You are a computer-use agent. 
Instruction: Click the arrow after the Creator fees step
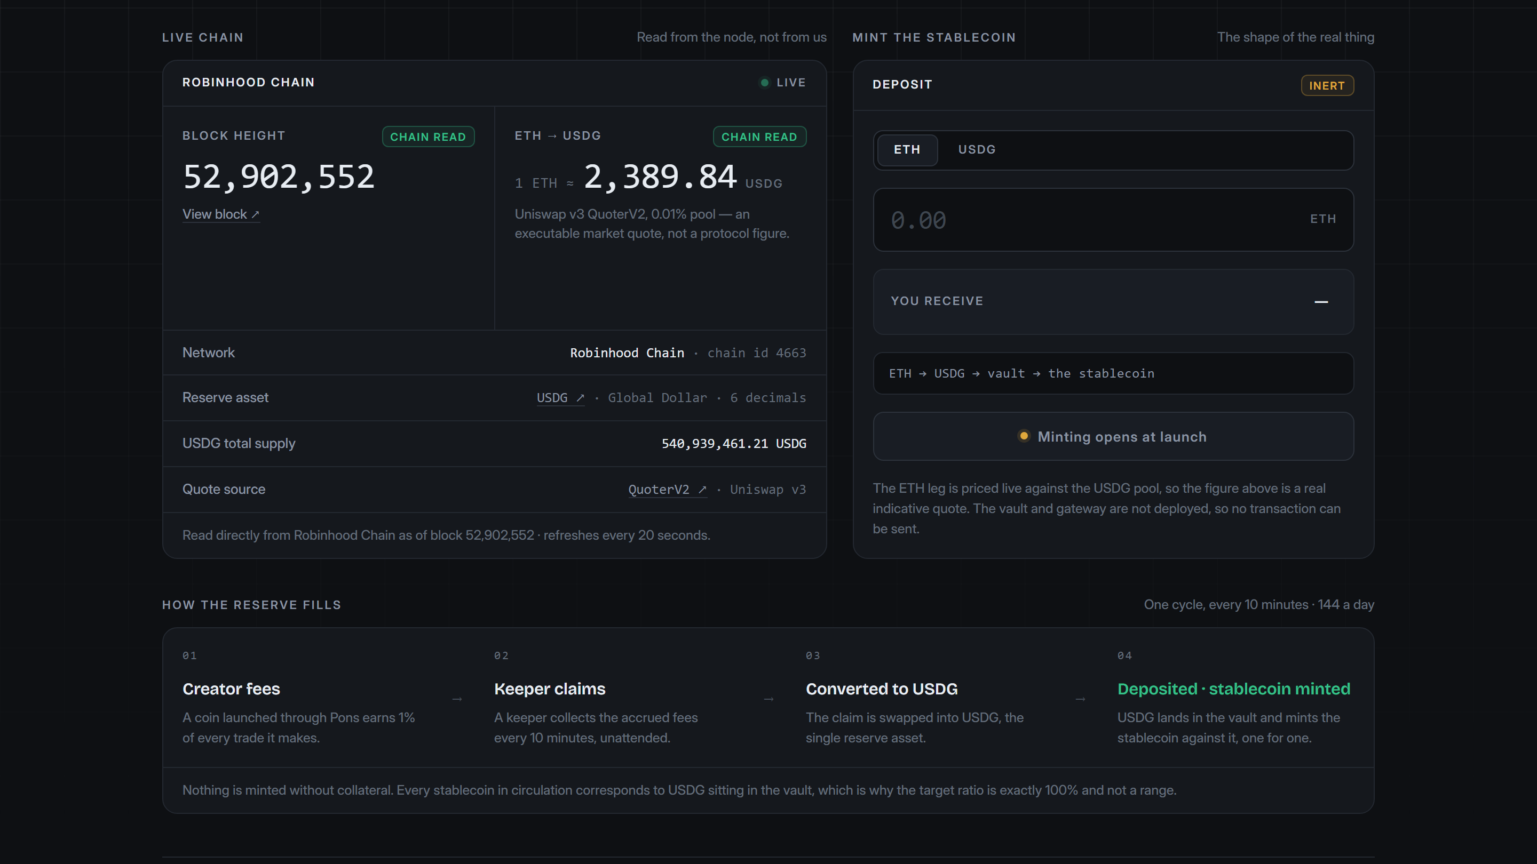click(457, 699)
